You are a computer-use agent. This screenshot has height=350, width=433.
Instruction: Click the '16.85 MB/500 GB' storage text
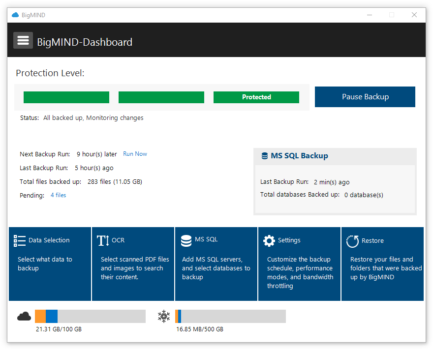tap(200, 329)
